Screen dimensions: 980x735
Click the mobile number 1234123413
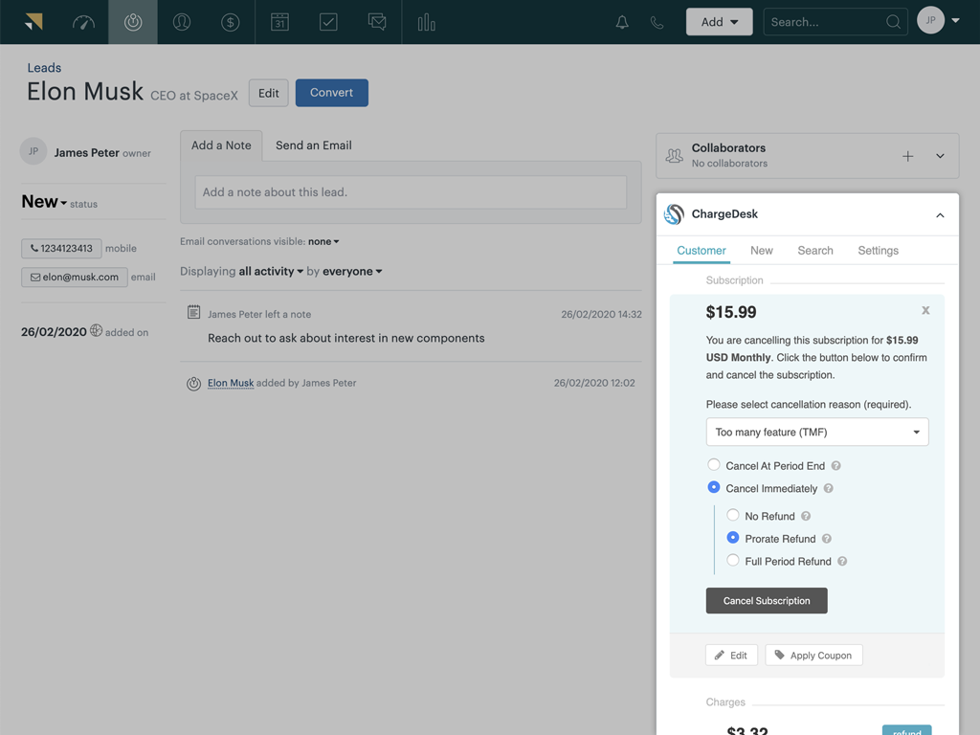coord(61,248)
